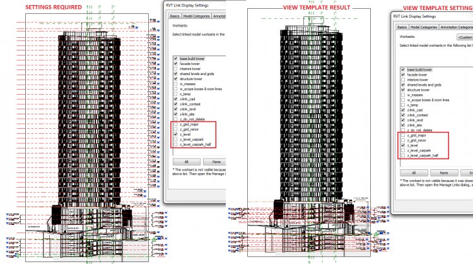Enable 'w_masses' in View Template Setting dialog
The image size is (473, 264).
pos(403,95)
